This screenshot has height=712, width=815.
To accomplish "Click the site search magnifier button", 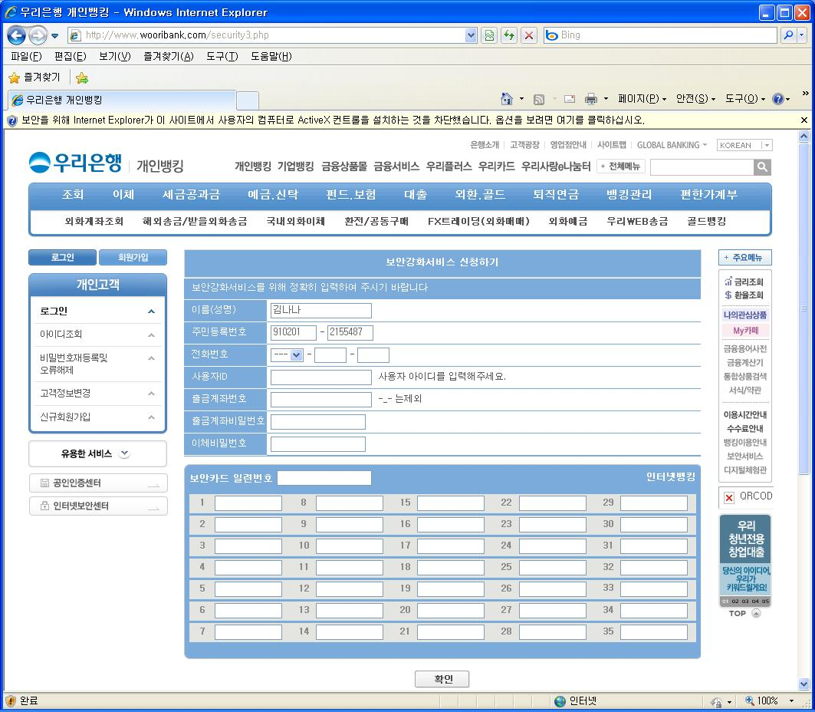I will 762,166.
